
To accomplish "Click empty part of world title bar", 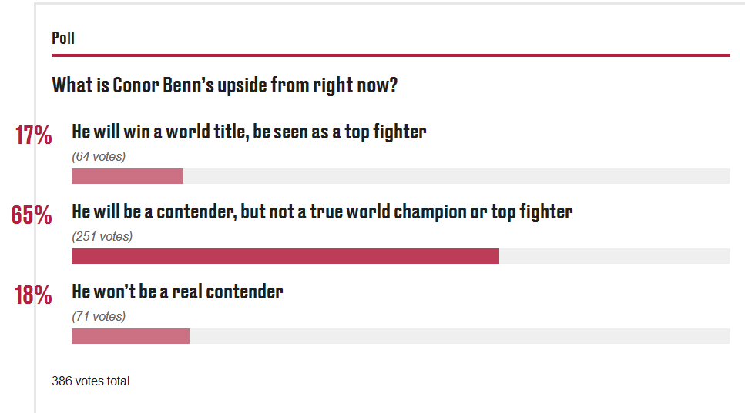I will tap(457, 176).
